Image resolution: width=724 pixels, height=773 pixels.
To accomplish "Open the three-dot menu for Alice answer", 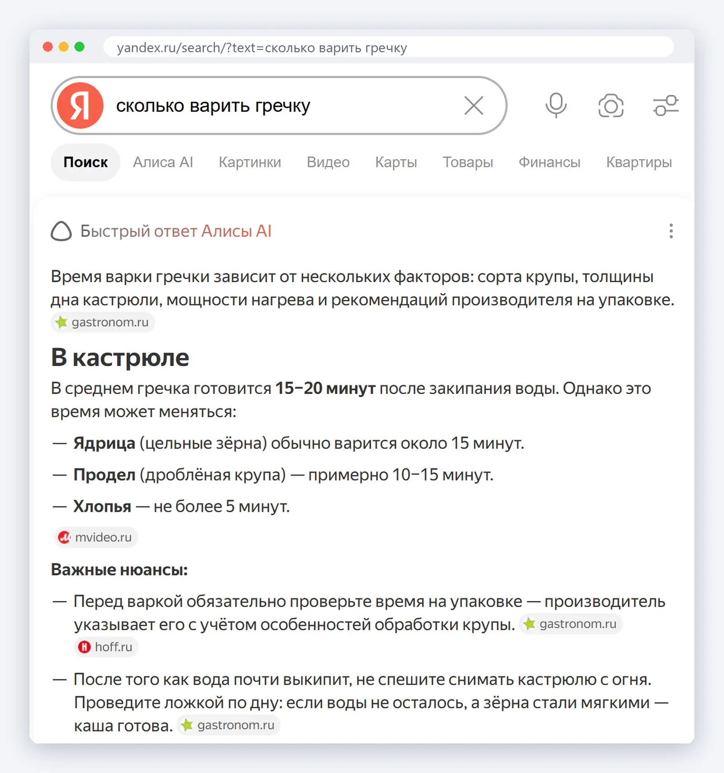I will click(x=671, y=231).
